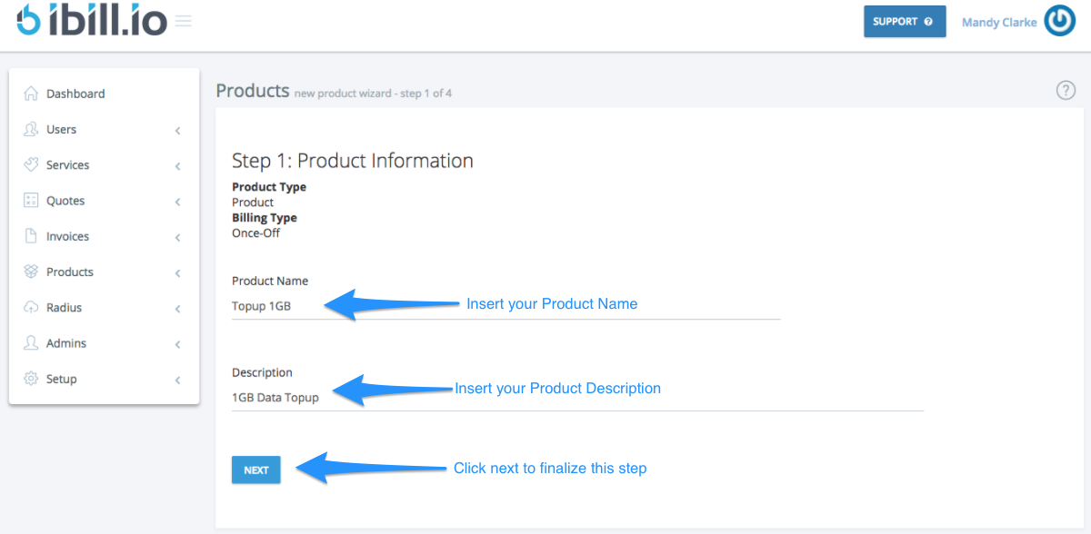1091x534 pixels.
Task: Click the Products box icon
Action: click(x=30, y=272)
